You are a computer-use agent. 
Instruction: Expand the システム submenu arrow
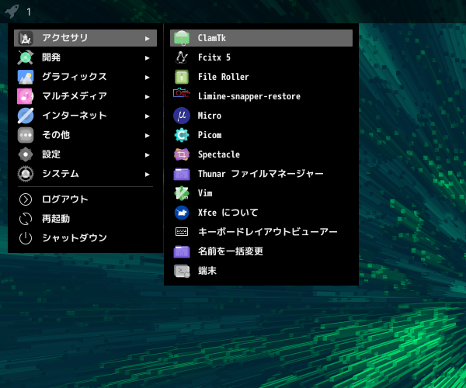(x=147, y=175)
